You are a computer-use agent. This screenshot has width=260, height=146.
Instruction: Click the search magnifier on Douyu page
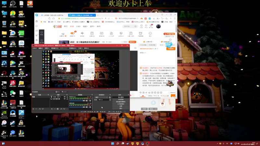(x=136, y=26)
